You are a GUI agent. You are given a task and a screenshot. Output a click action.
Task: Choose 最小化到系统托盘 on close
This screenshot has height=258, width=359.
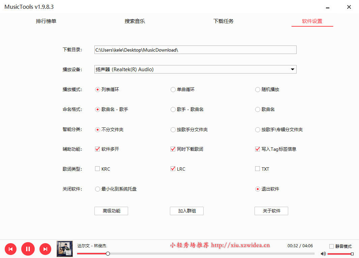pyautogui.click(x=97, y=189)
